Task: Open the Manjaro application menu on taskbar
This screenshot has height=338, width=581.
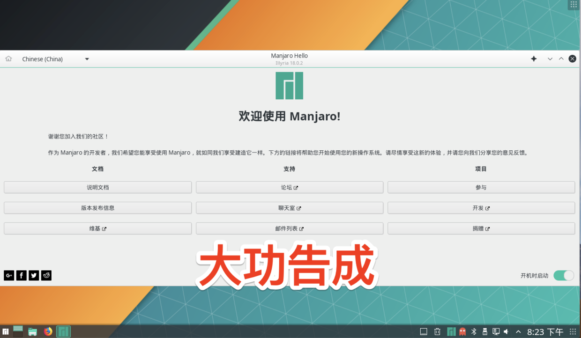Action: (x=6, y=332)
